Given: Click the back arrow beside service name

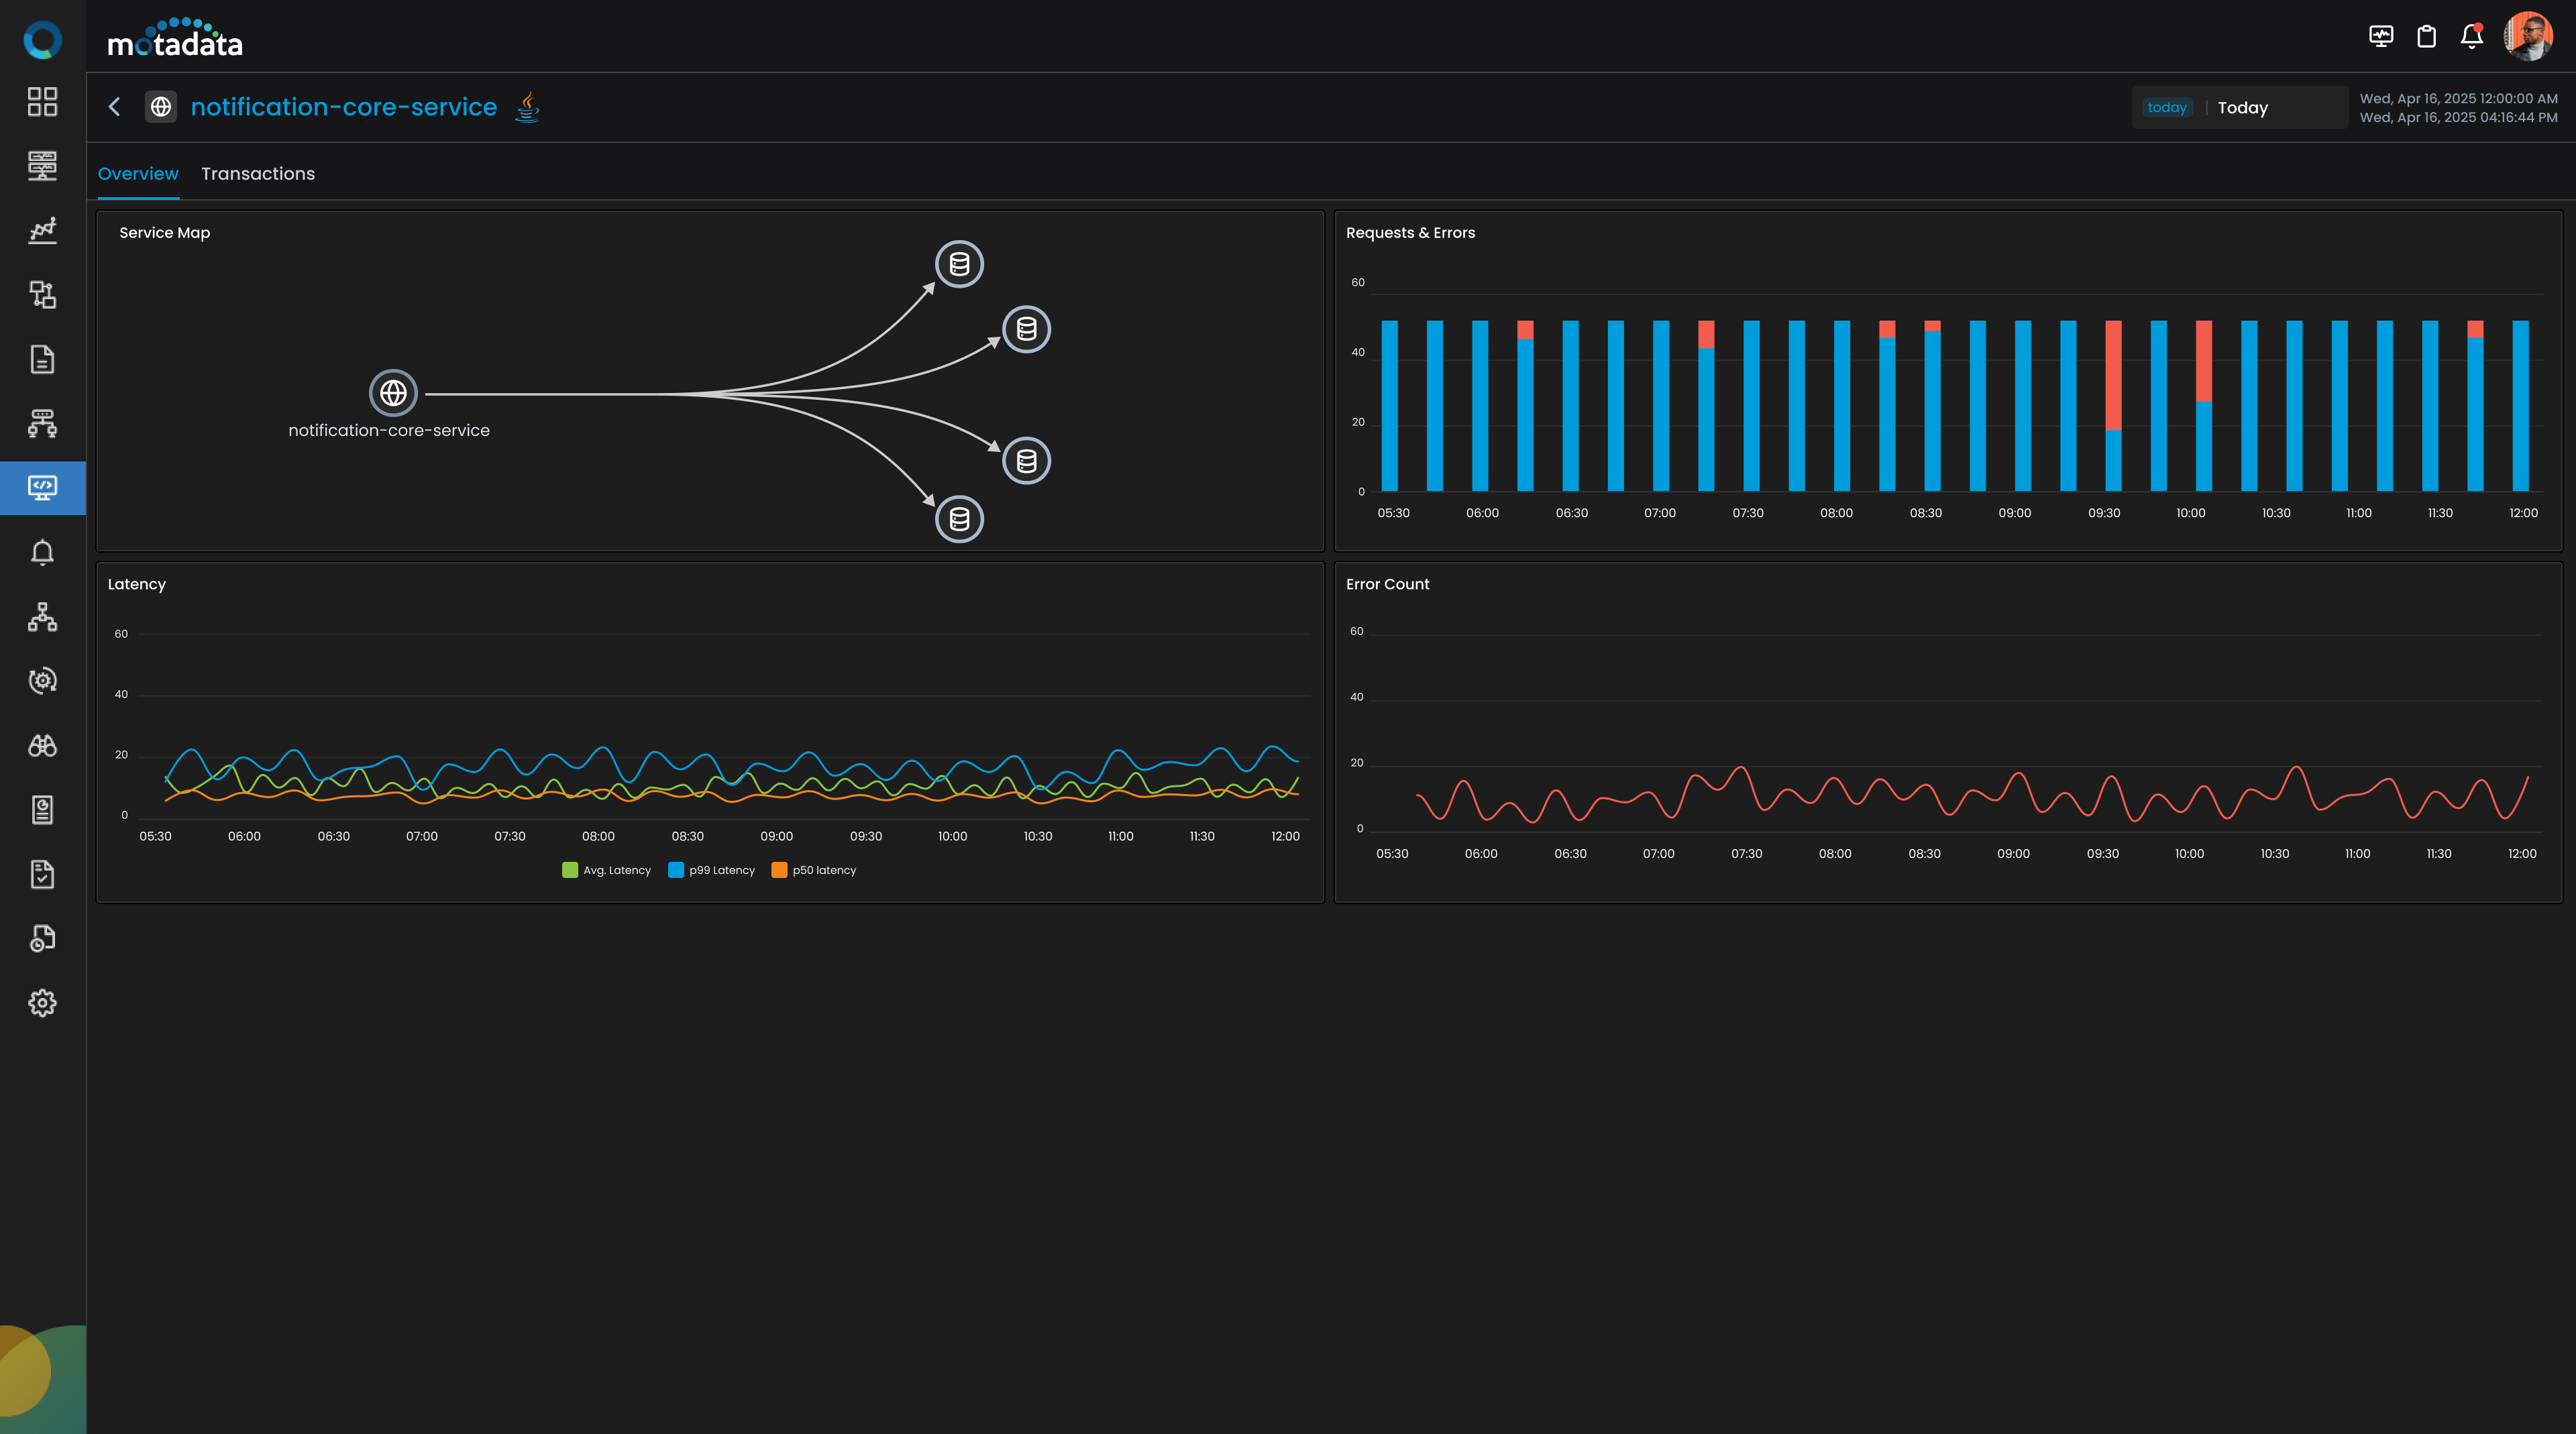Looking at the screenshot, I should coord(115,107).
